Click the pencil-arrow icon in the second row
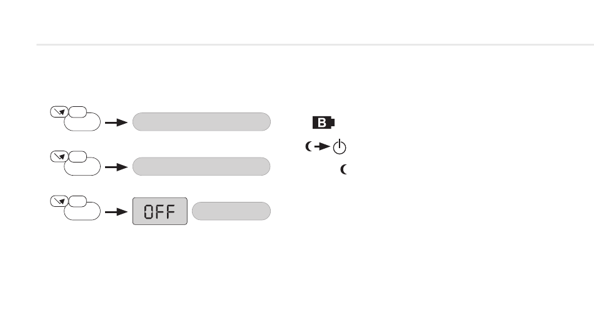 (x=59, y=156)
